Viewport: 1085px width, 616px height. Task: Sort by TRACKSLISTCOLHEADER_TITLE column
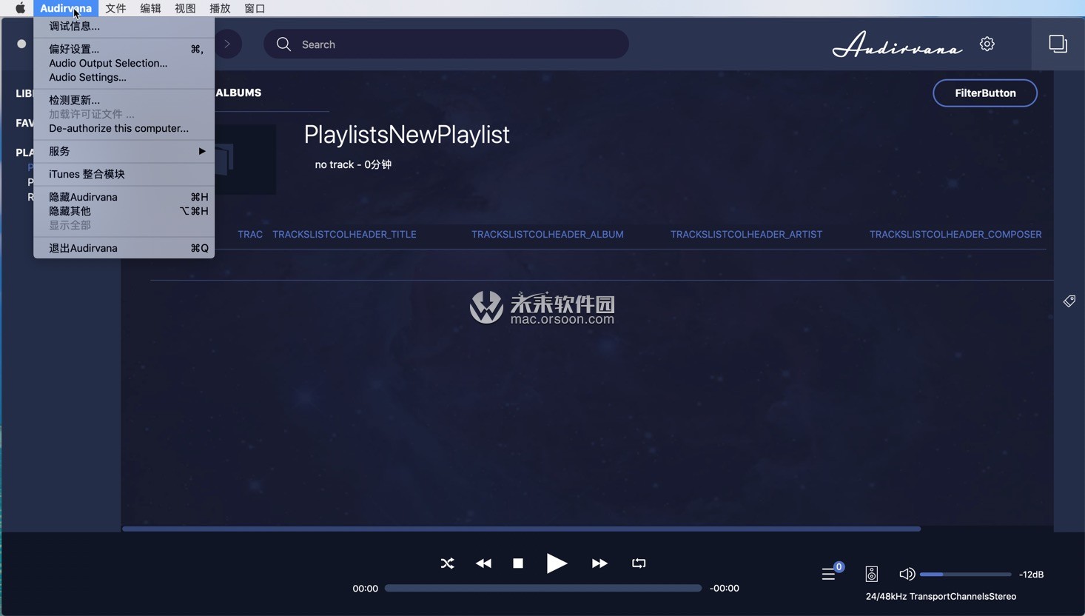[344, 234]
